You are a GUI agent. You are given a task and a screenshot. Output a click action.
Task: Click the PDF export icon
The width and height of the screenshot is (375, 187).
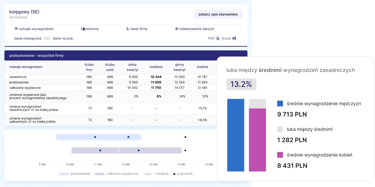pos(218,38)
